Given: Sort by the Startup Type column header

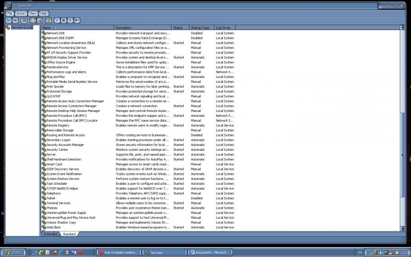Looking at the screenshot, I should click(201, 28).
